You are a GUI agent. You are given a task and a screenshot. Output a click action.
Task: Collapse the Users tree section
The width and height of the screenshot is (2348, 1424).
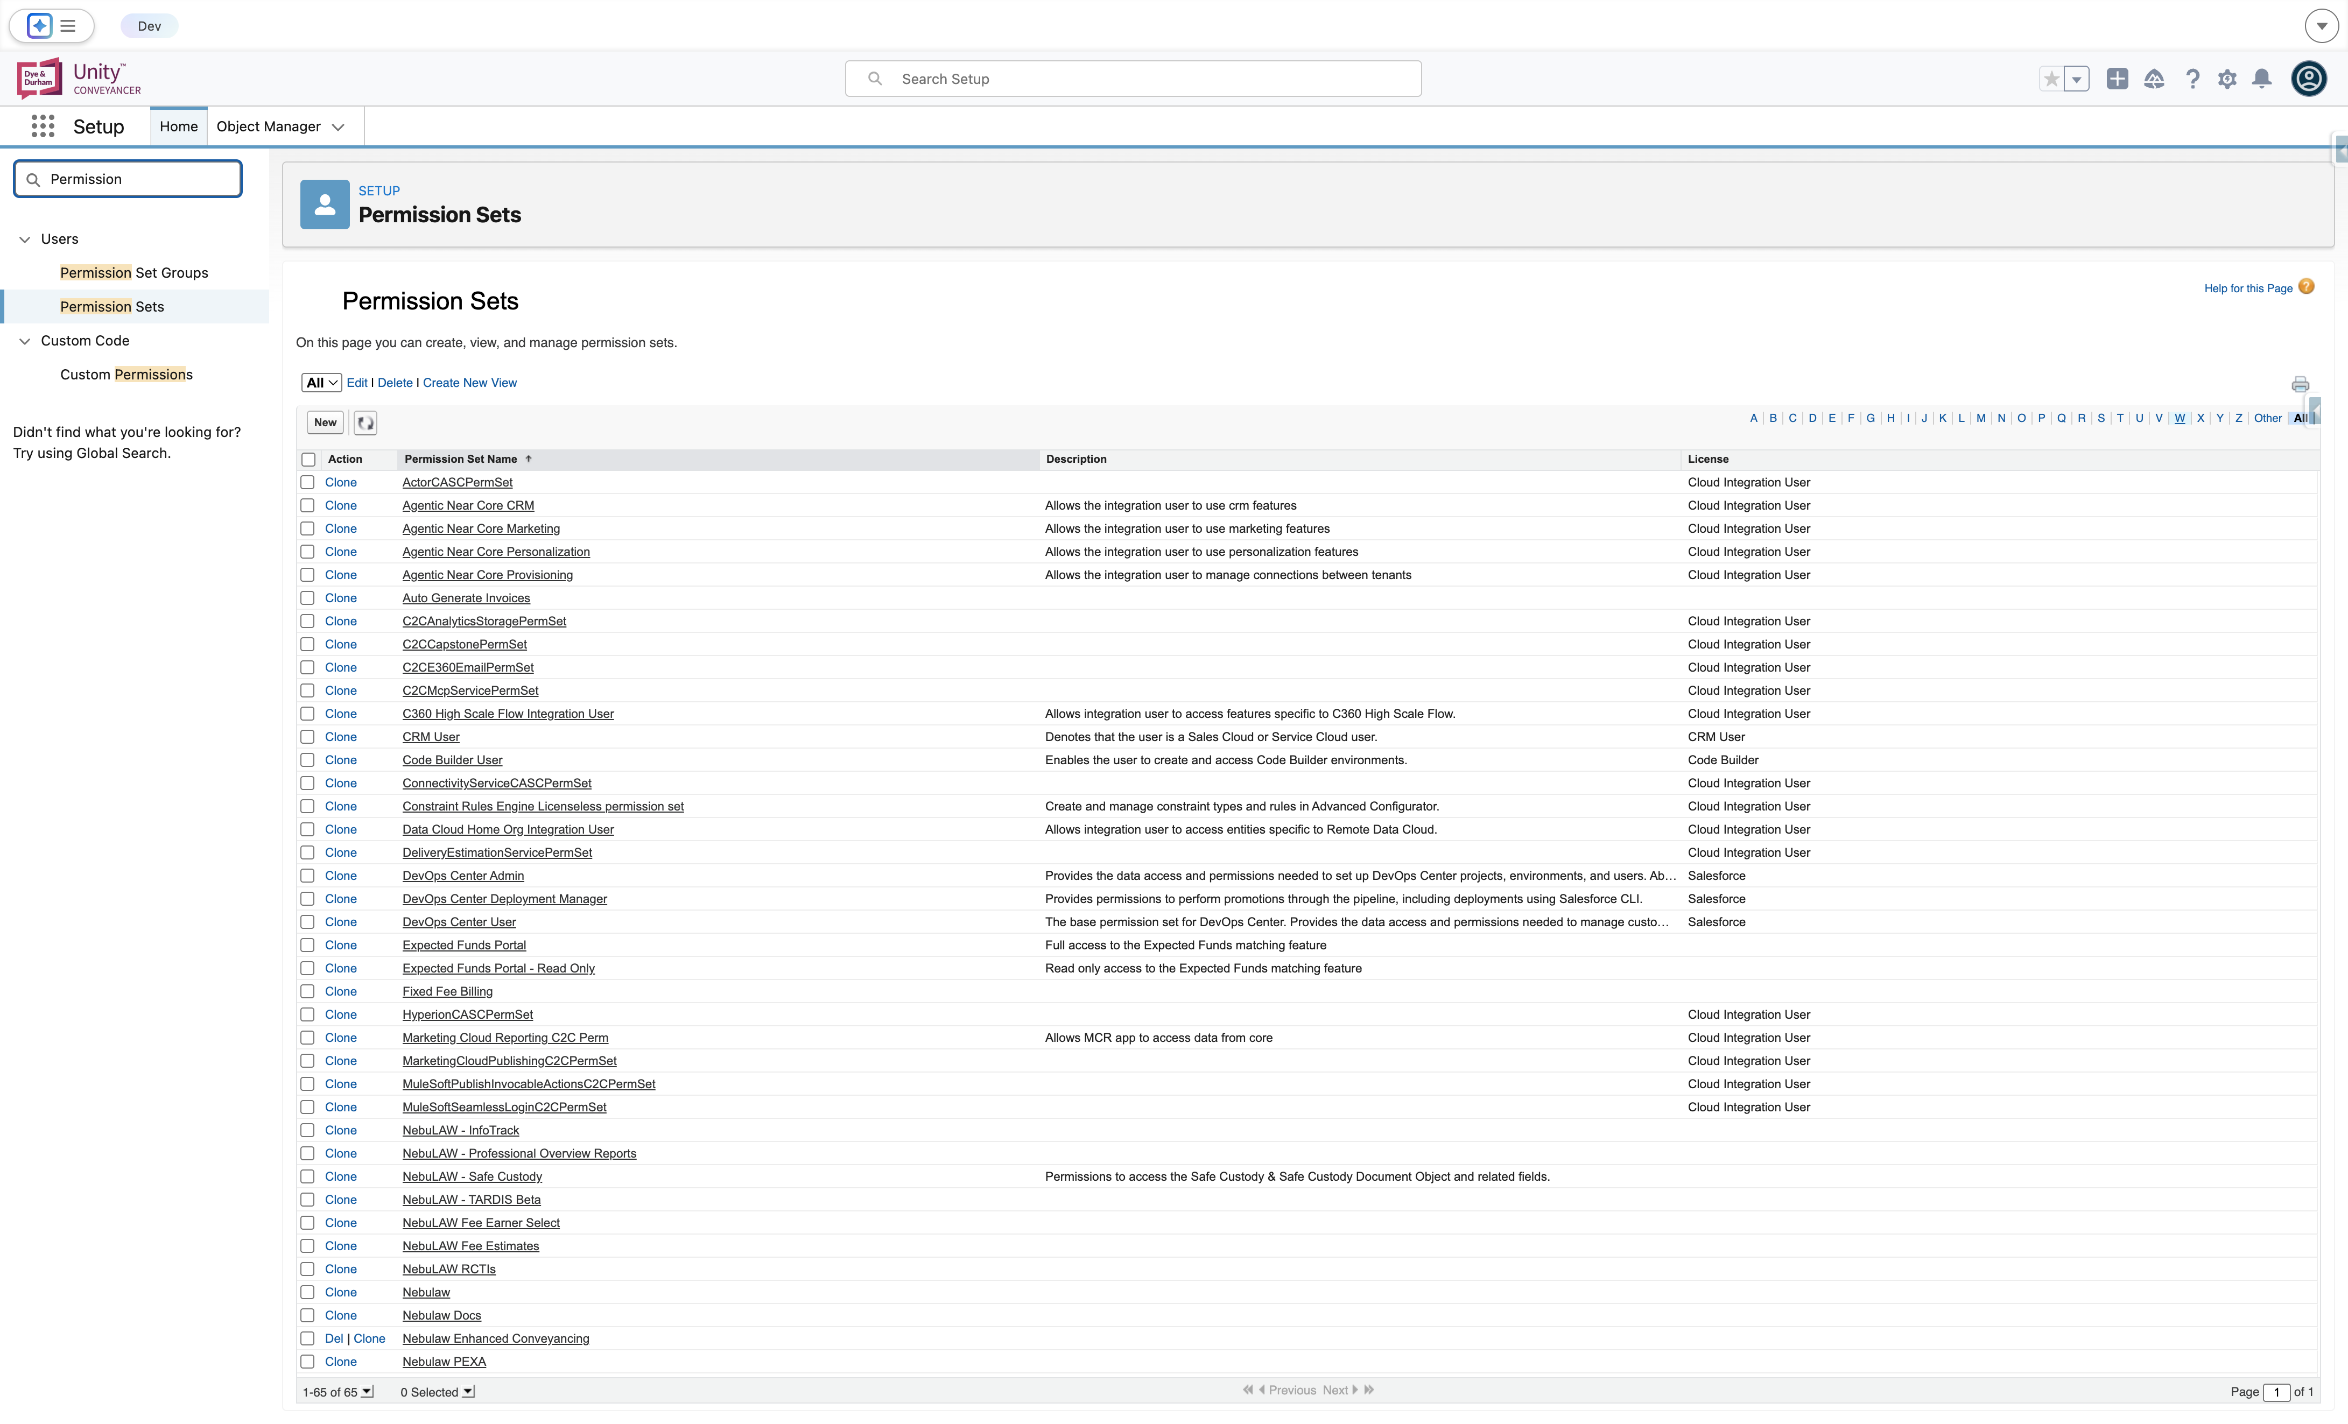[x=25, y=239]
